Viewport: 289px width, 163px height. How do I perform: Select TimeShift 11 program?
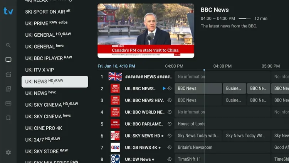[x=222, y=159]
